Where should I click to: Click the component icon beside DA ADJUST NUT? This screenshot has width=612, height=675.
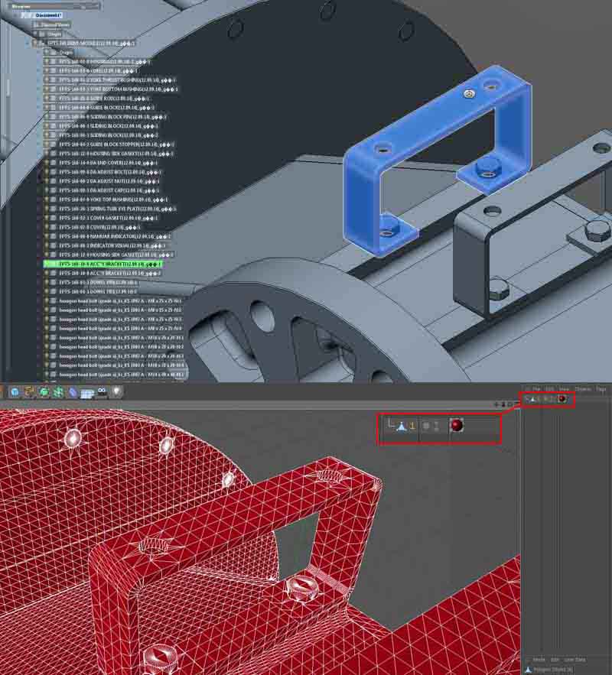pyautogui.click(x=54, y=181)
